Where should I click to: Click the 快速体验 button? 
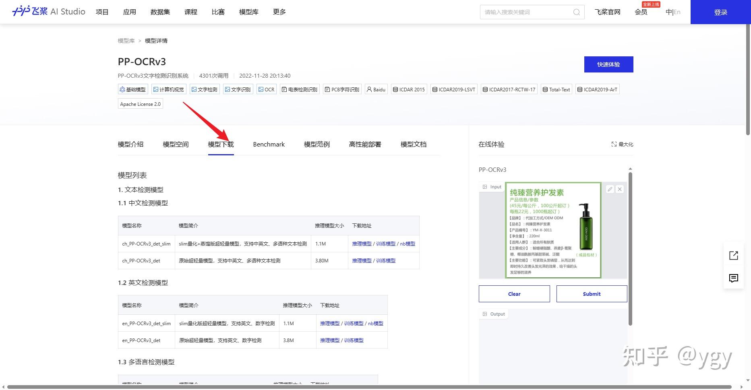608,64
